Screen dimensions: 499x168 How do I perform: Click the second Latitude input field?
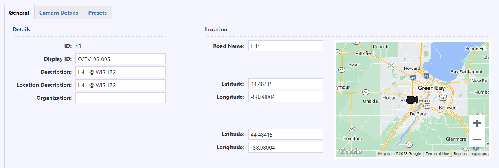click(285, 134)
